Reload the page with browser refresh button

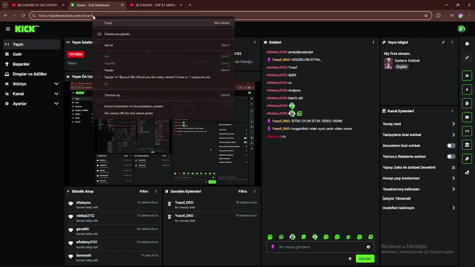(x=23, y=16)
